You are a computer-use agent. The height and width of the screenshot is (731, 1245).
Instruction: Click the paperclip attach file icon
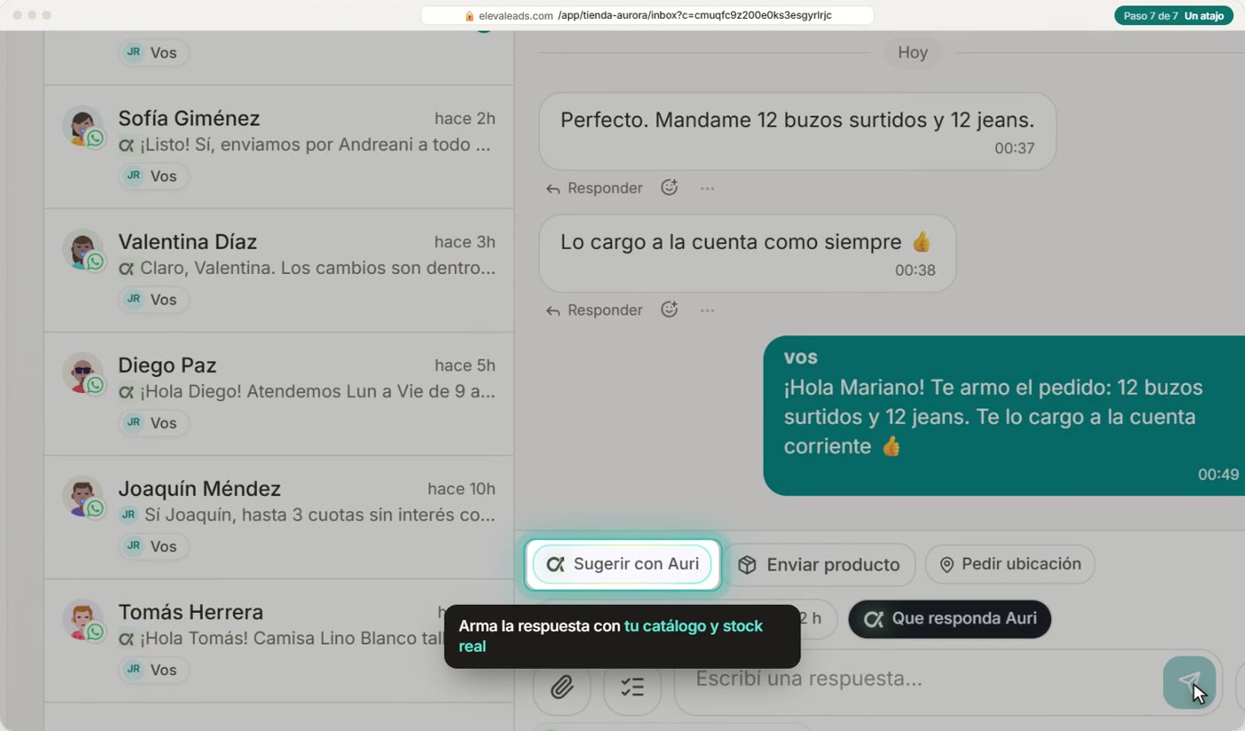(x=561, y=687)
